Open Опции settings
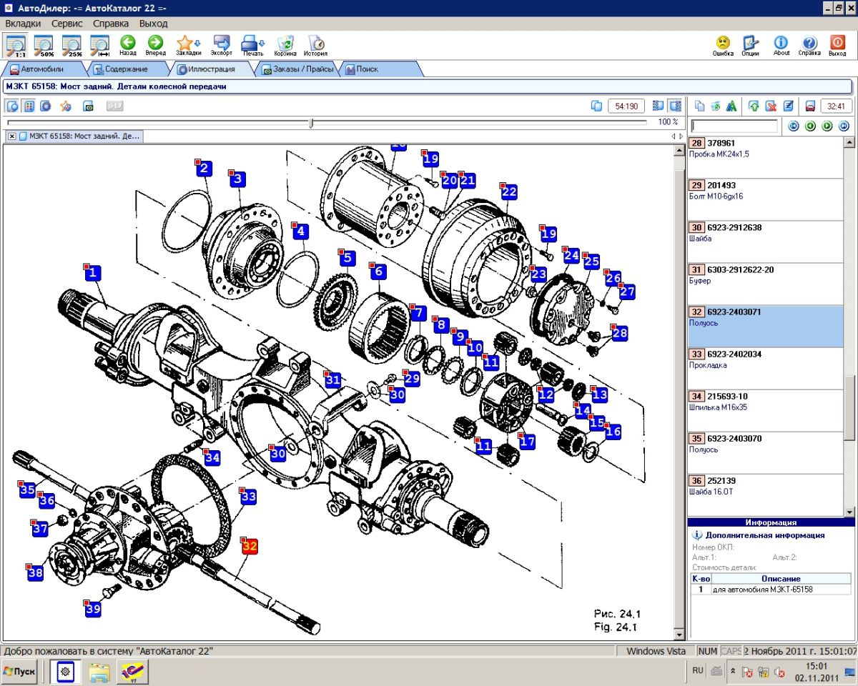The image size is (858, 686). point(750,45)
